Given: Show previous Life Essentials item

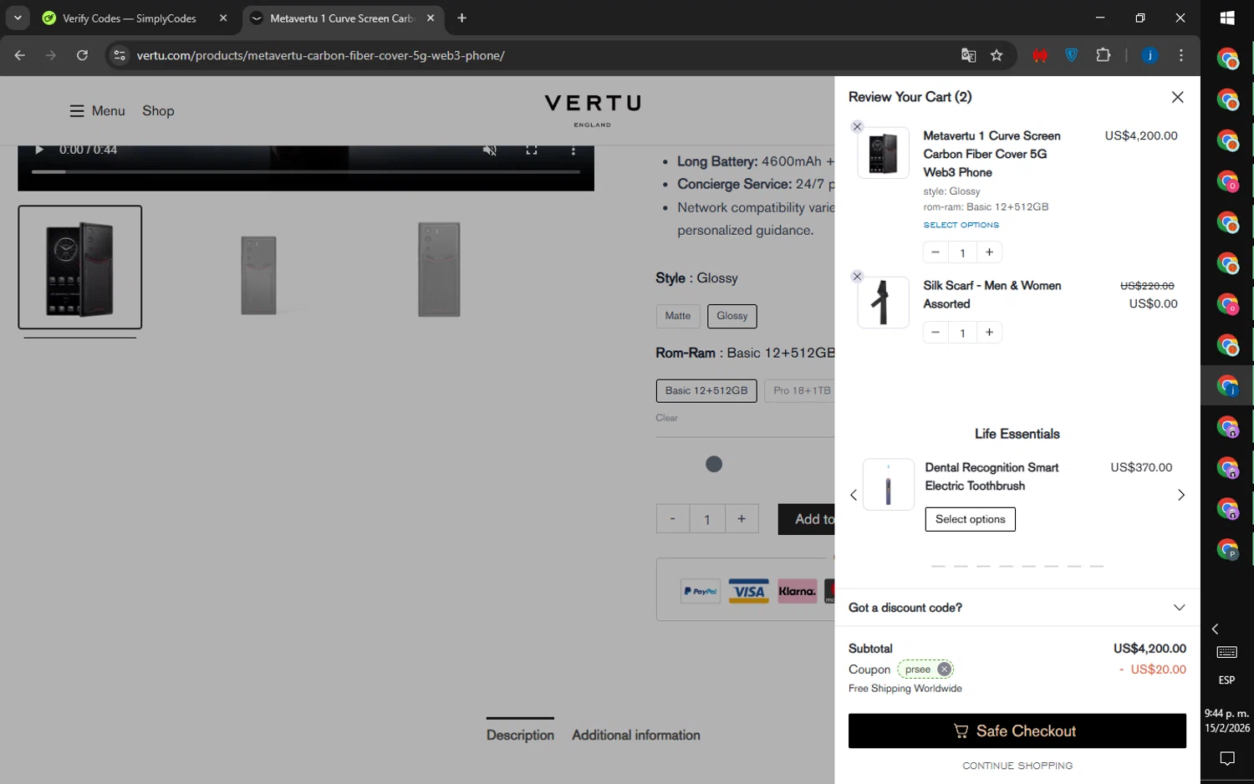Looking at the screenshot, I should (x=854, y=495).
